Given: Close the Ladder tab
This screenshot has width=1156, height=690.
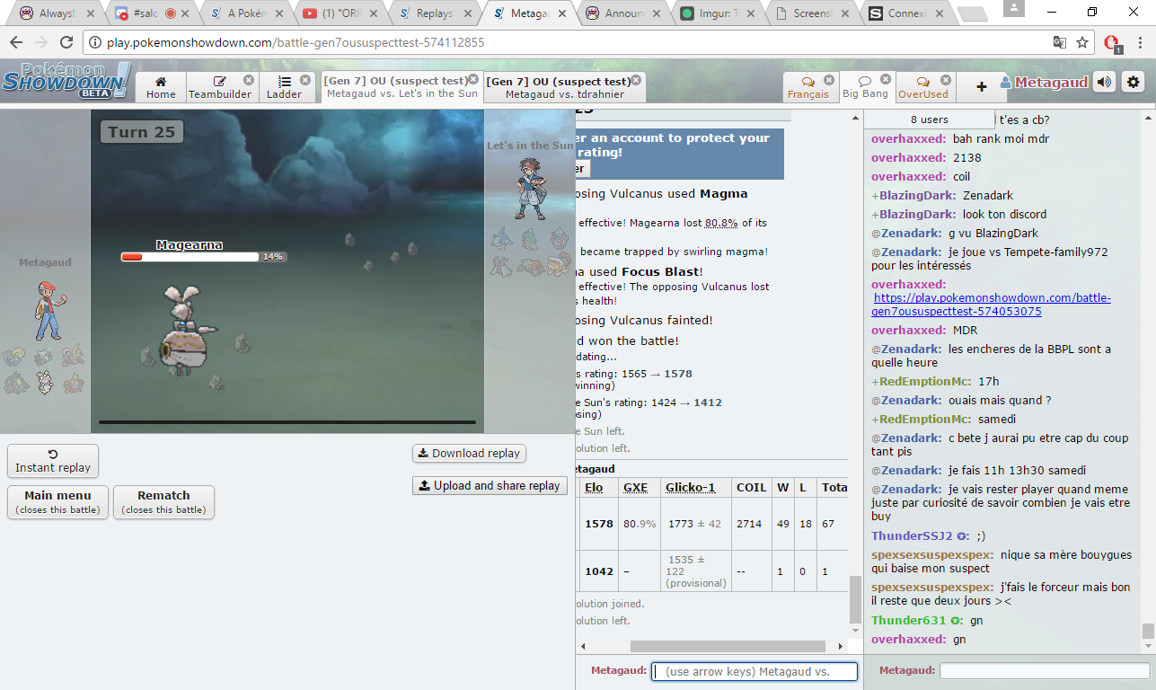Looking at the screenshot, I should click(305, 80).
